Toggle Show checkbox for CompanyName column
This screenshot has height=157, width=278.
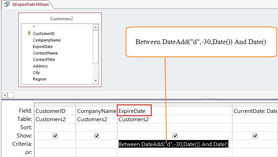tap(97, 136)
